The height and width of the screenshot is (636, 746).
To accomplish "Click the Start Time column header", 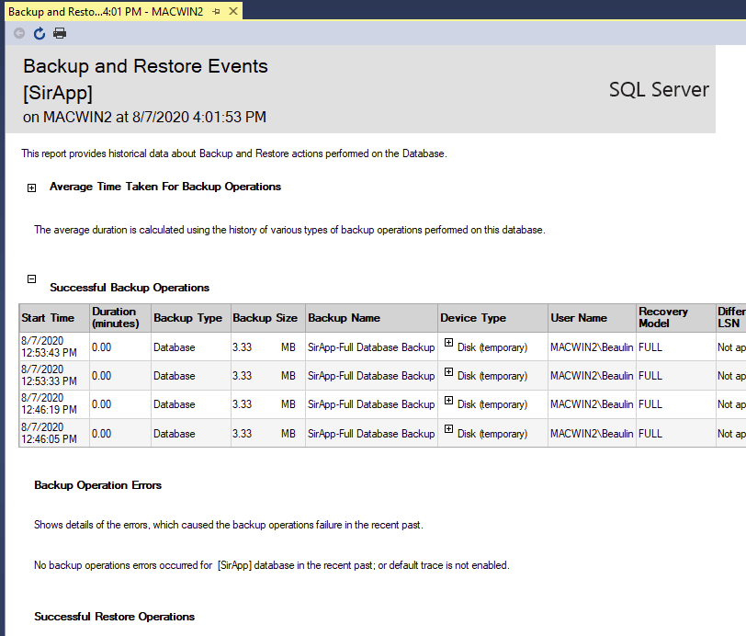I will tap(48, 318).
